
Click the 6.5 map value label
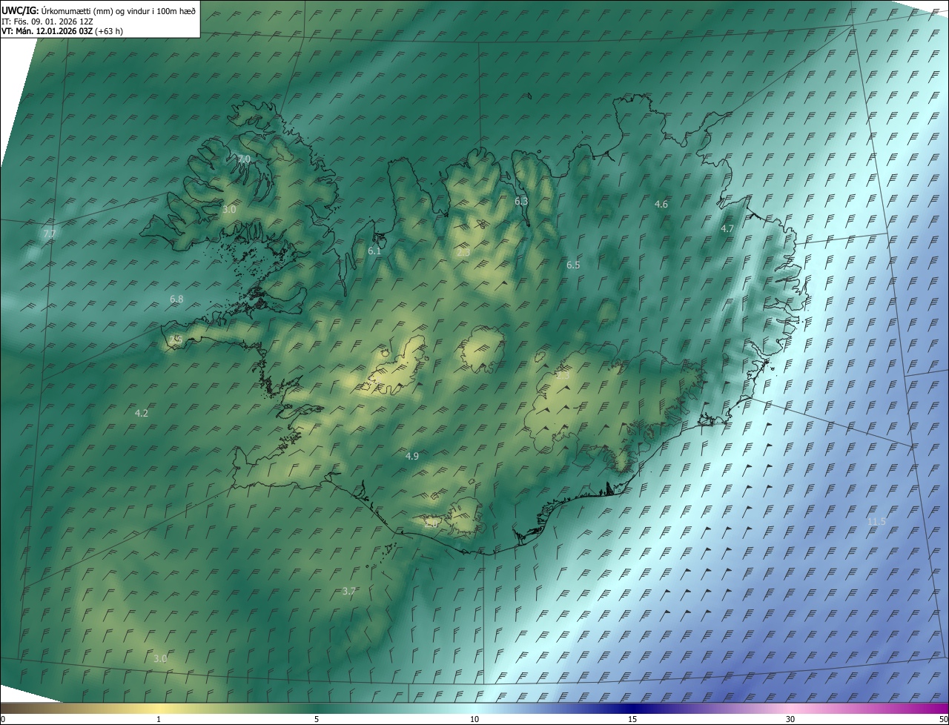(573, 265)
